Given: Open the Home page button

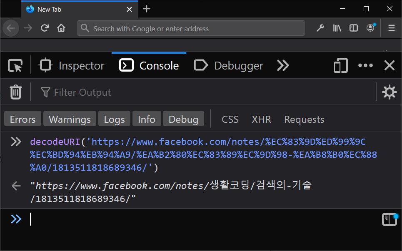Looking at the screenshot, I should pos(61,28).
